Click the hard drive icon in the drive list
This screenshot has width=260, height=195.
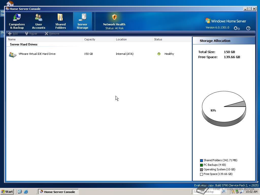coord(13,55)
